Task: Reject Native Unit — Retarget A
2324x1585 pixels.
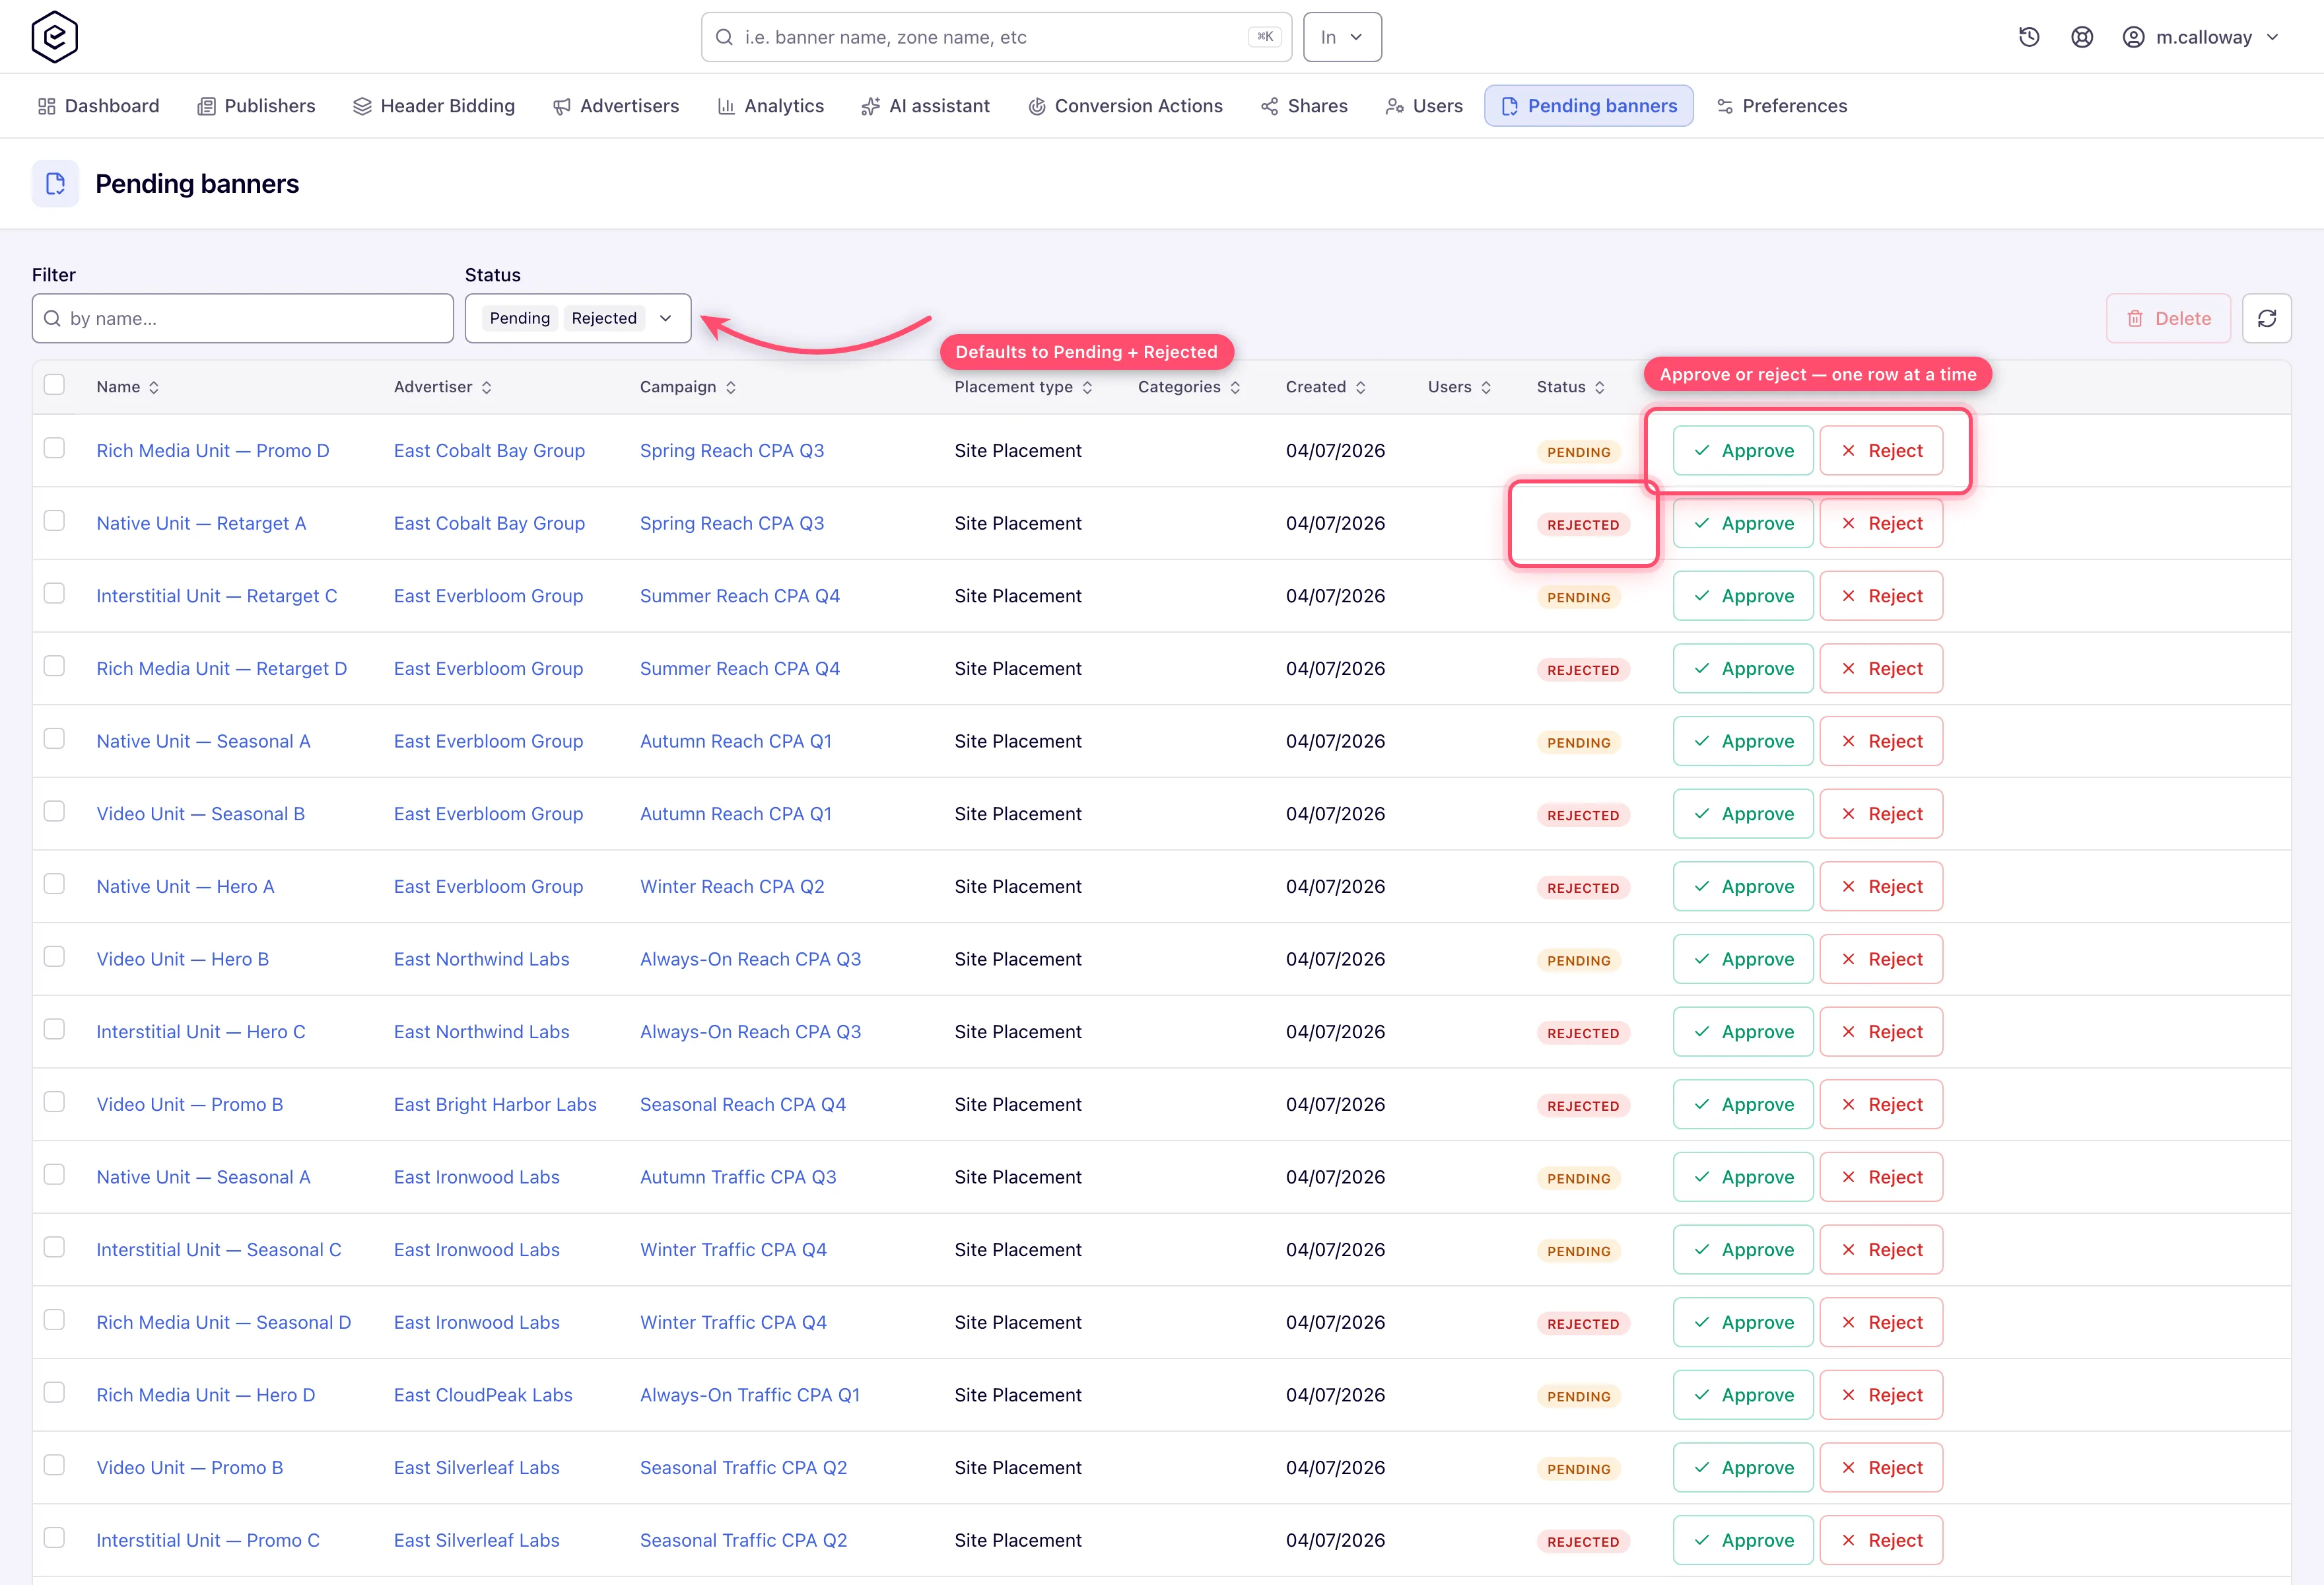Action: [1881, 524]
